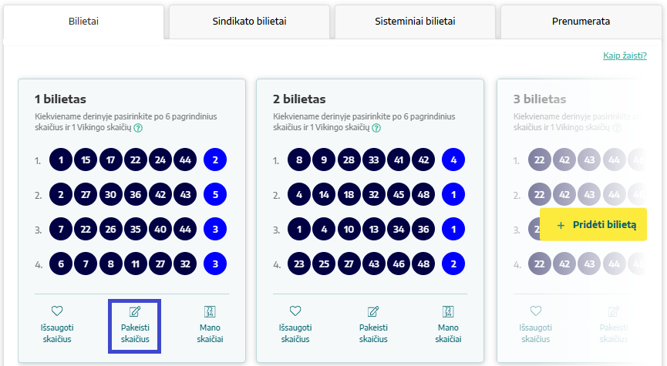Click help question mark in ticket 1 description
The image size is (667, 366).
138,128
